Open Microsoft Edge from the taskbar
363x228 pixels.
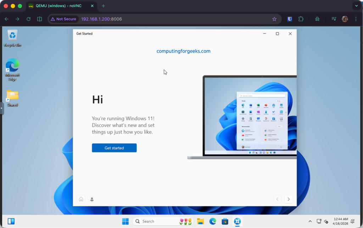pyautogui.click(x=212, y=221)
